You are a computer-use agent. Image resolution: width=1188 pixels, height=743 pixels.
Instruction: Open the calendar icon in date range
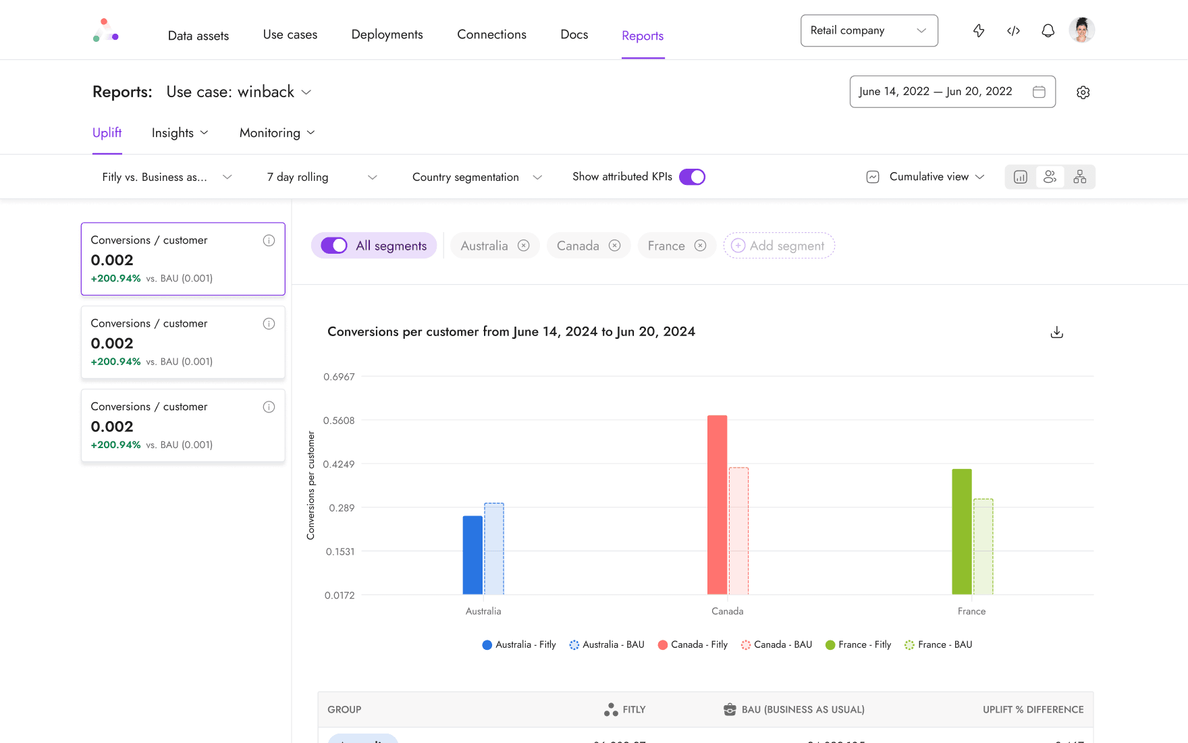1039,92
